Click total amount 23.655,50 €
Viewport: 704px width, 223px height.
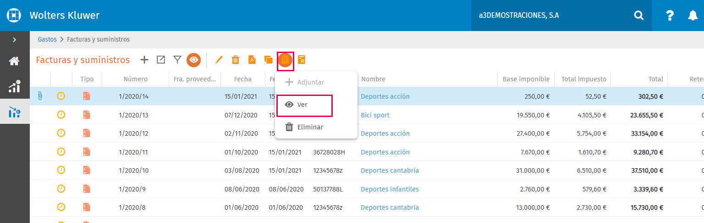(x=647, y=115)
